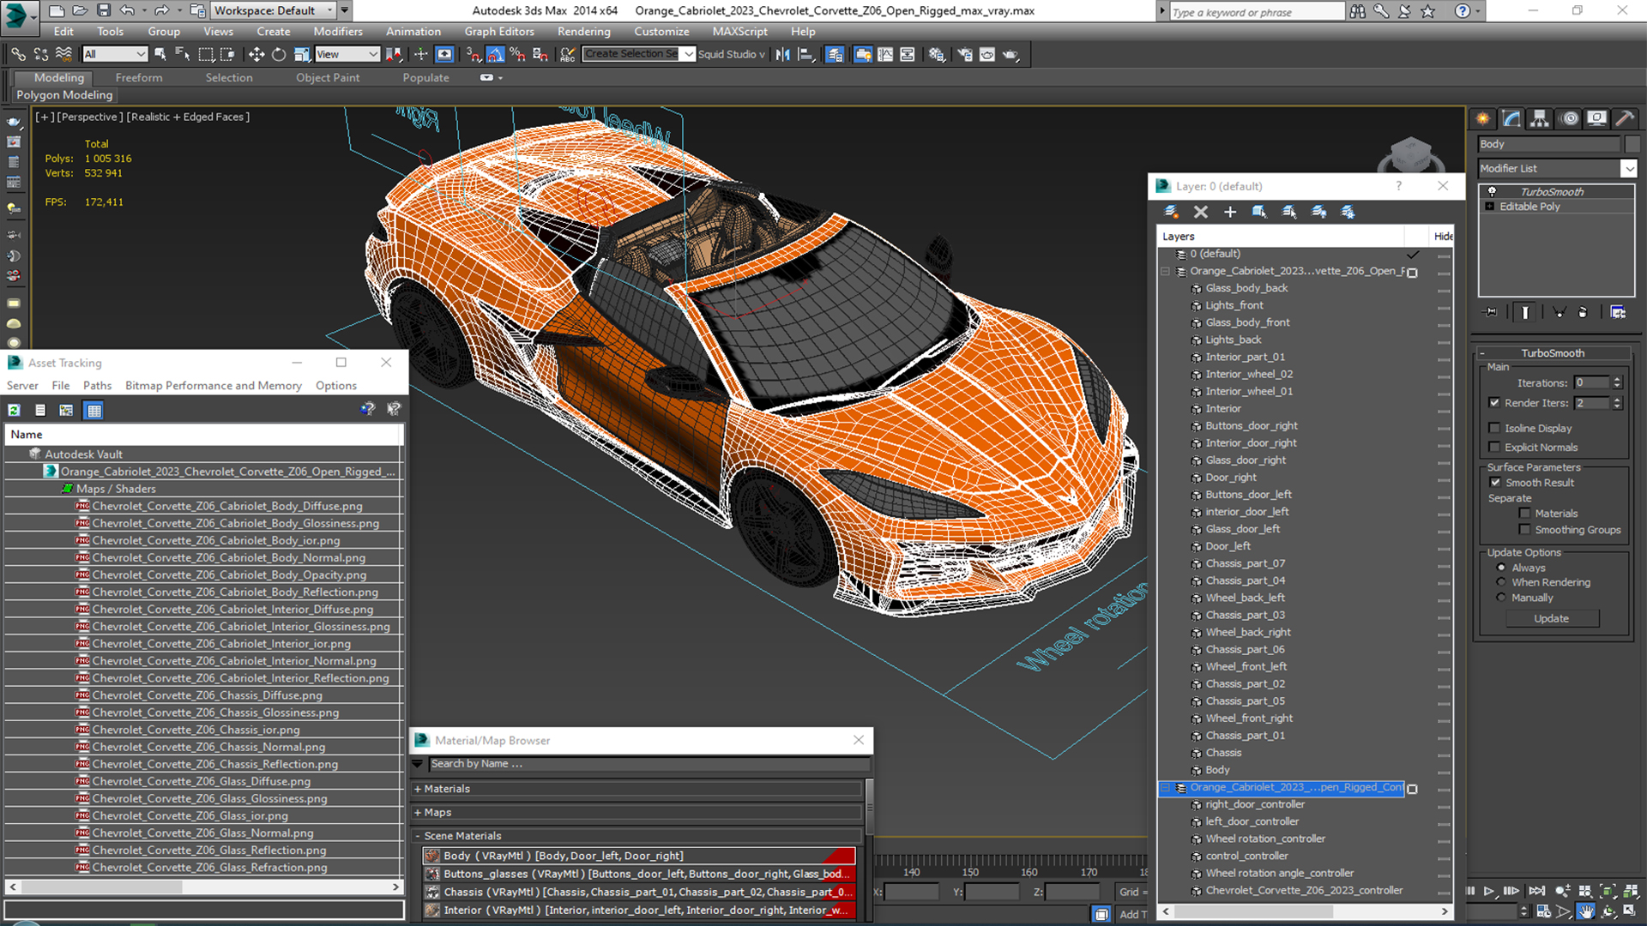Check Separate by Smoothing Groups checkbox
Screen dimensions: 1647x926
[1524, 530]
